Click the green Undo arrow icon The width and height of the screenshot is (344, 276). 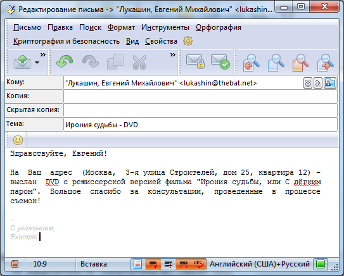click(65, 61)
